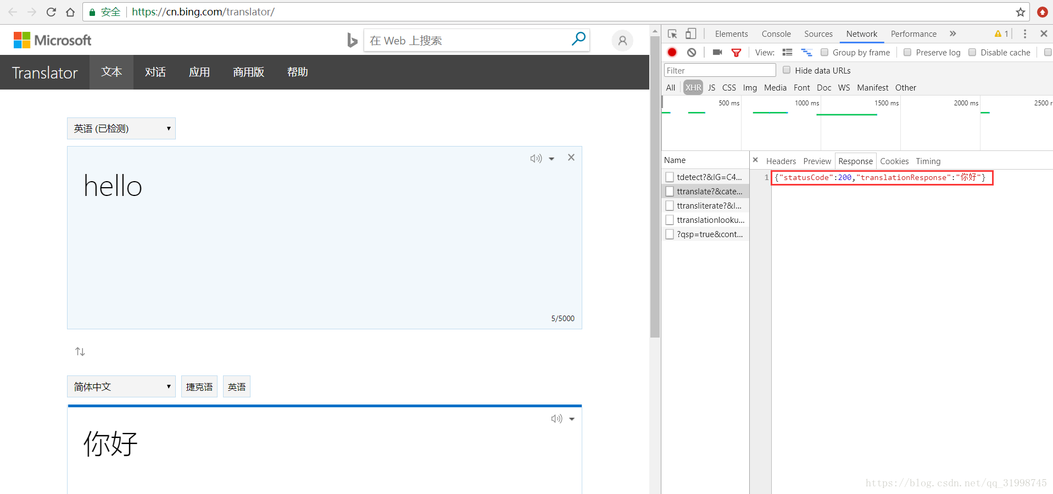The image size is (1053, 494).
Task: Tick checkbox beside ttranslationlookup request
Action: [x=670, y=220]
